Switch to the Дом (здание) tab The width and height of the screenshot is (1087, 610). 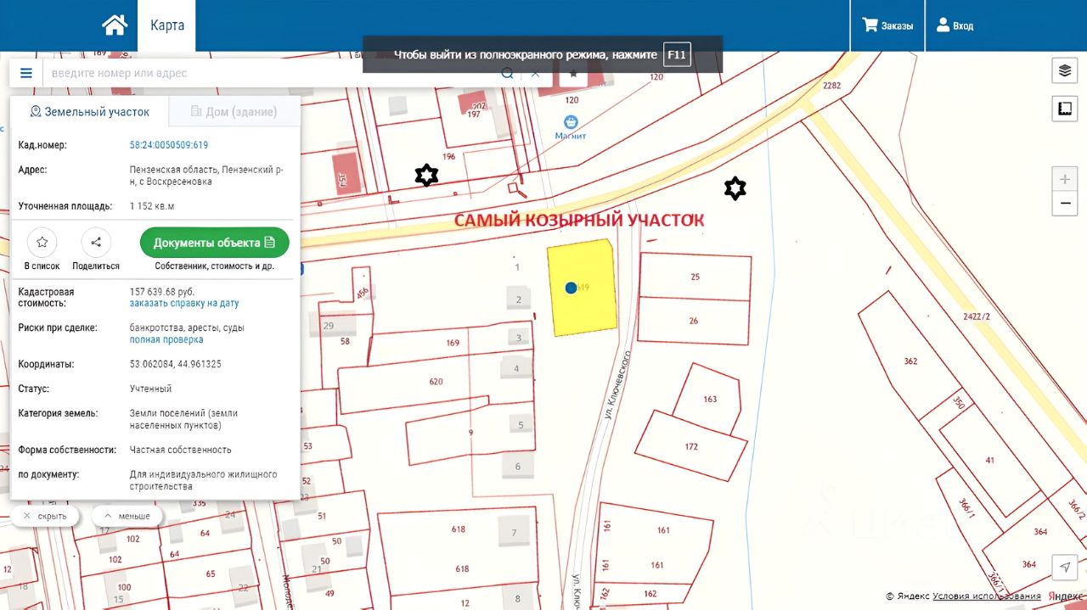pyautogui.click(x=234, y=111)
